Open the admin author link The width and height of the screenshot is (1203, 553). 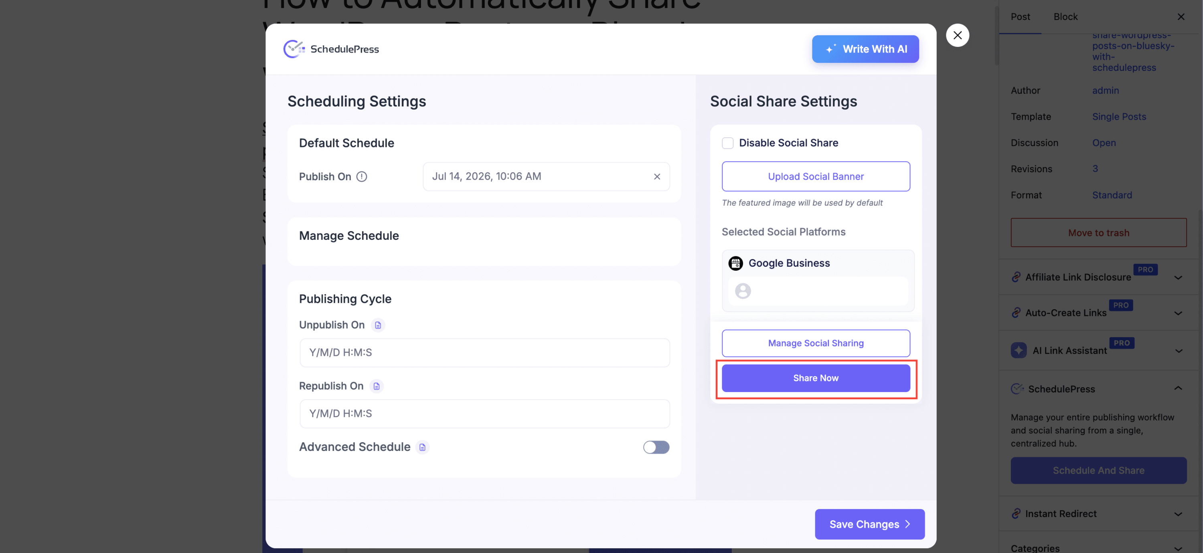click(1105, 90)
